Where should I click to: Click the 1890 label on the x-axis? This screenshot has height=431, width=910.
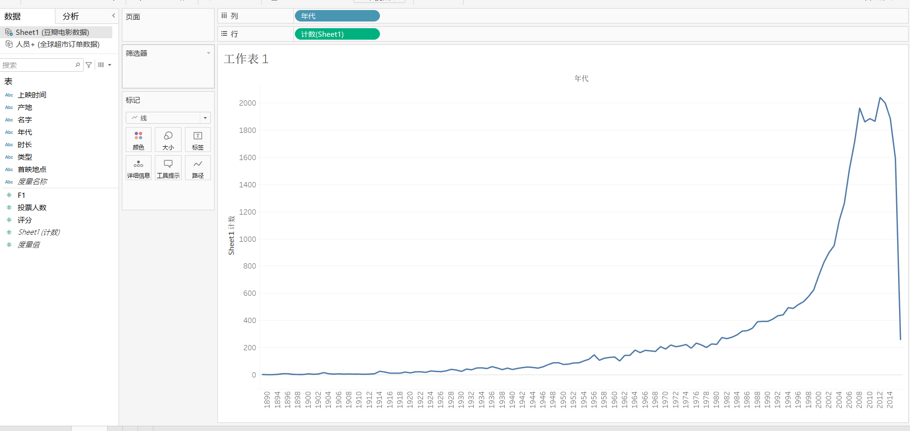tap(267, 399)
